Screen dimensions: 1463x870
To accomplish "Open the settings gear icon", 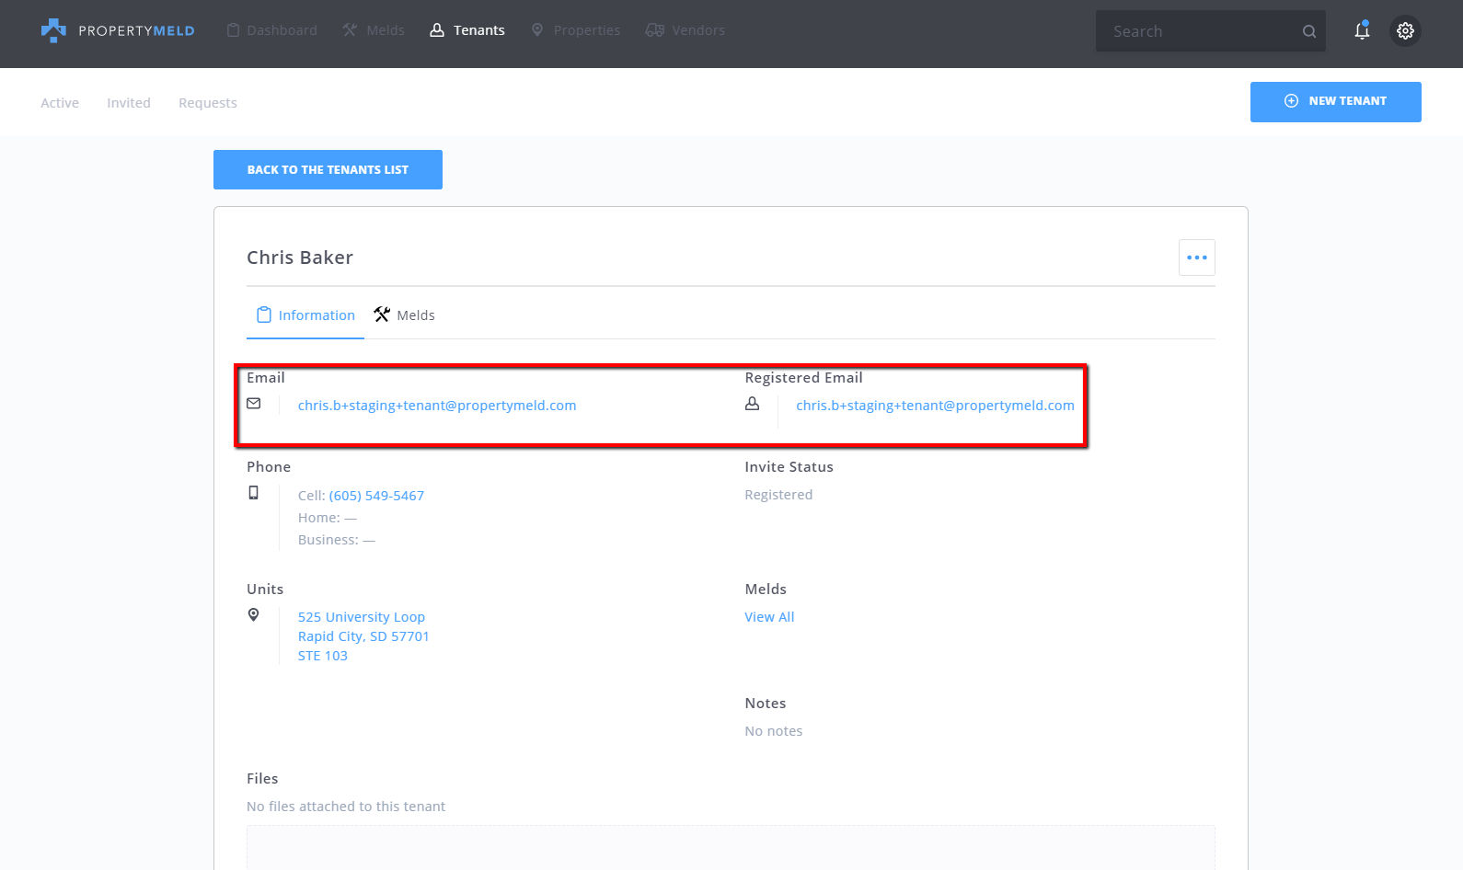I will click(1405, 30).
